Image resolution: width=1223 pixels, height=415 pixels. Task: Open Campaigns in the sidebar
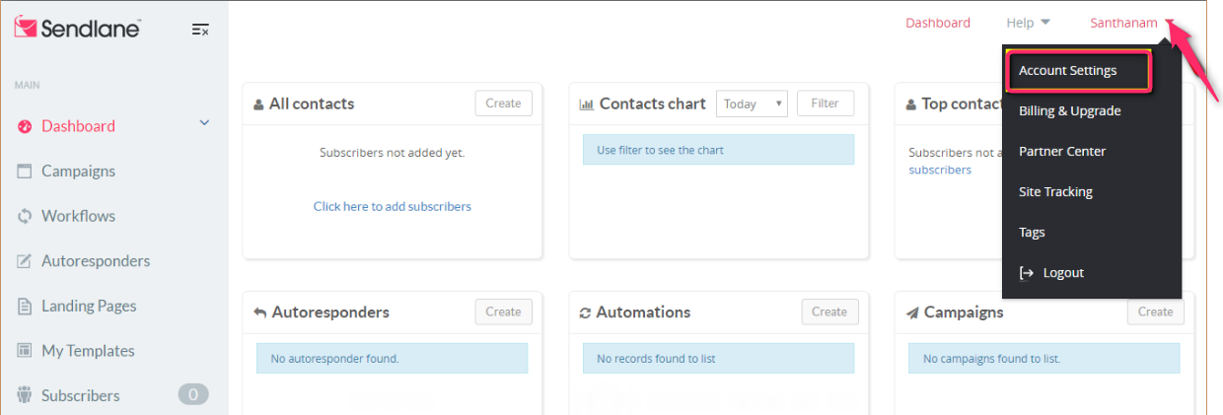pyautogui.click(x=78, y=172)
